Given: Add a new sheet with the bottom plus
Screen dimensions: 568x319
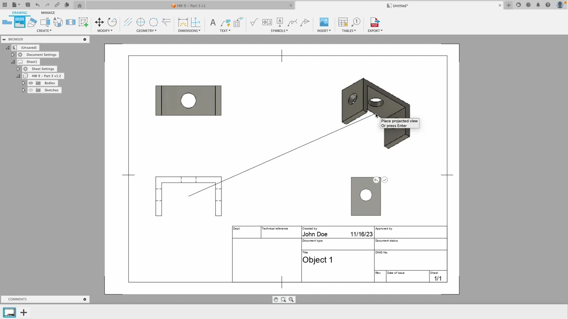Looking at the screenshot, I should tap(24, 313).
